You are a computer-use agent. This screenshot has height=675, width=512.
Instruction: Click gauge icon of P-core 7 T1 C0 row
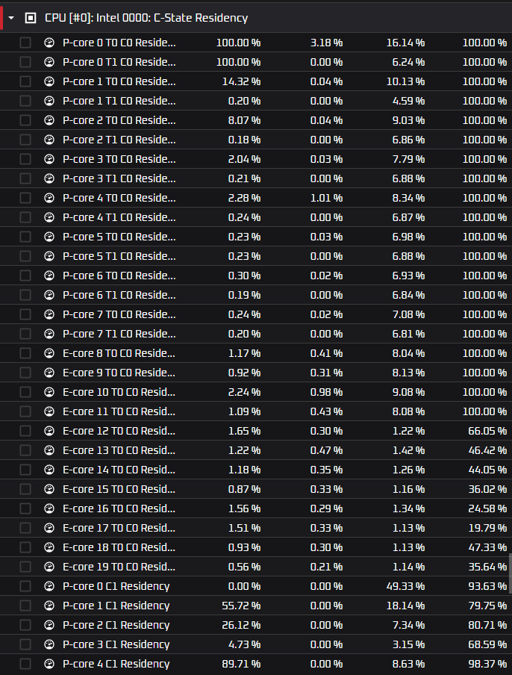pos(49,334)
